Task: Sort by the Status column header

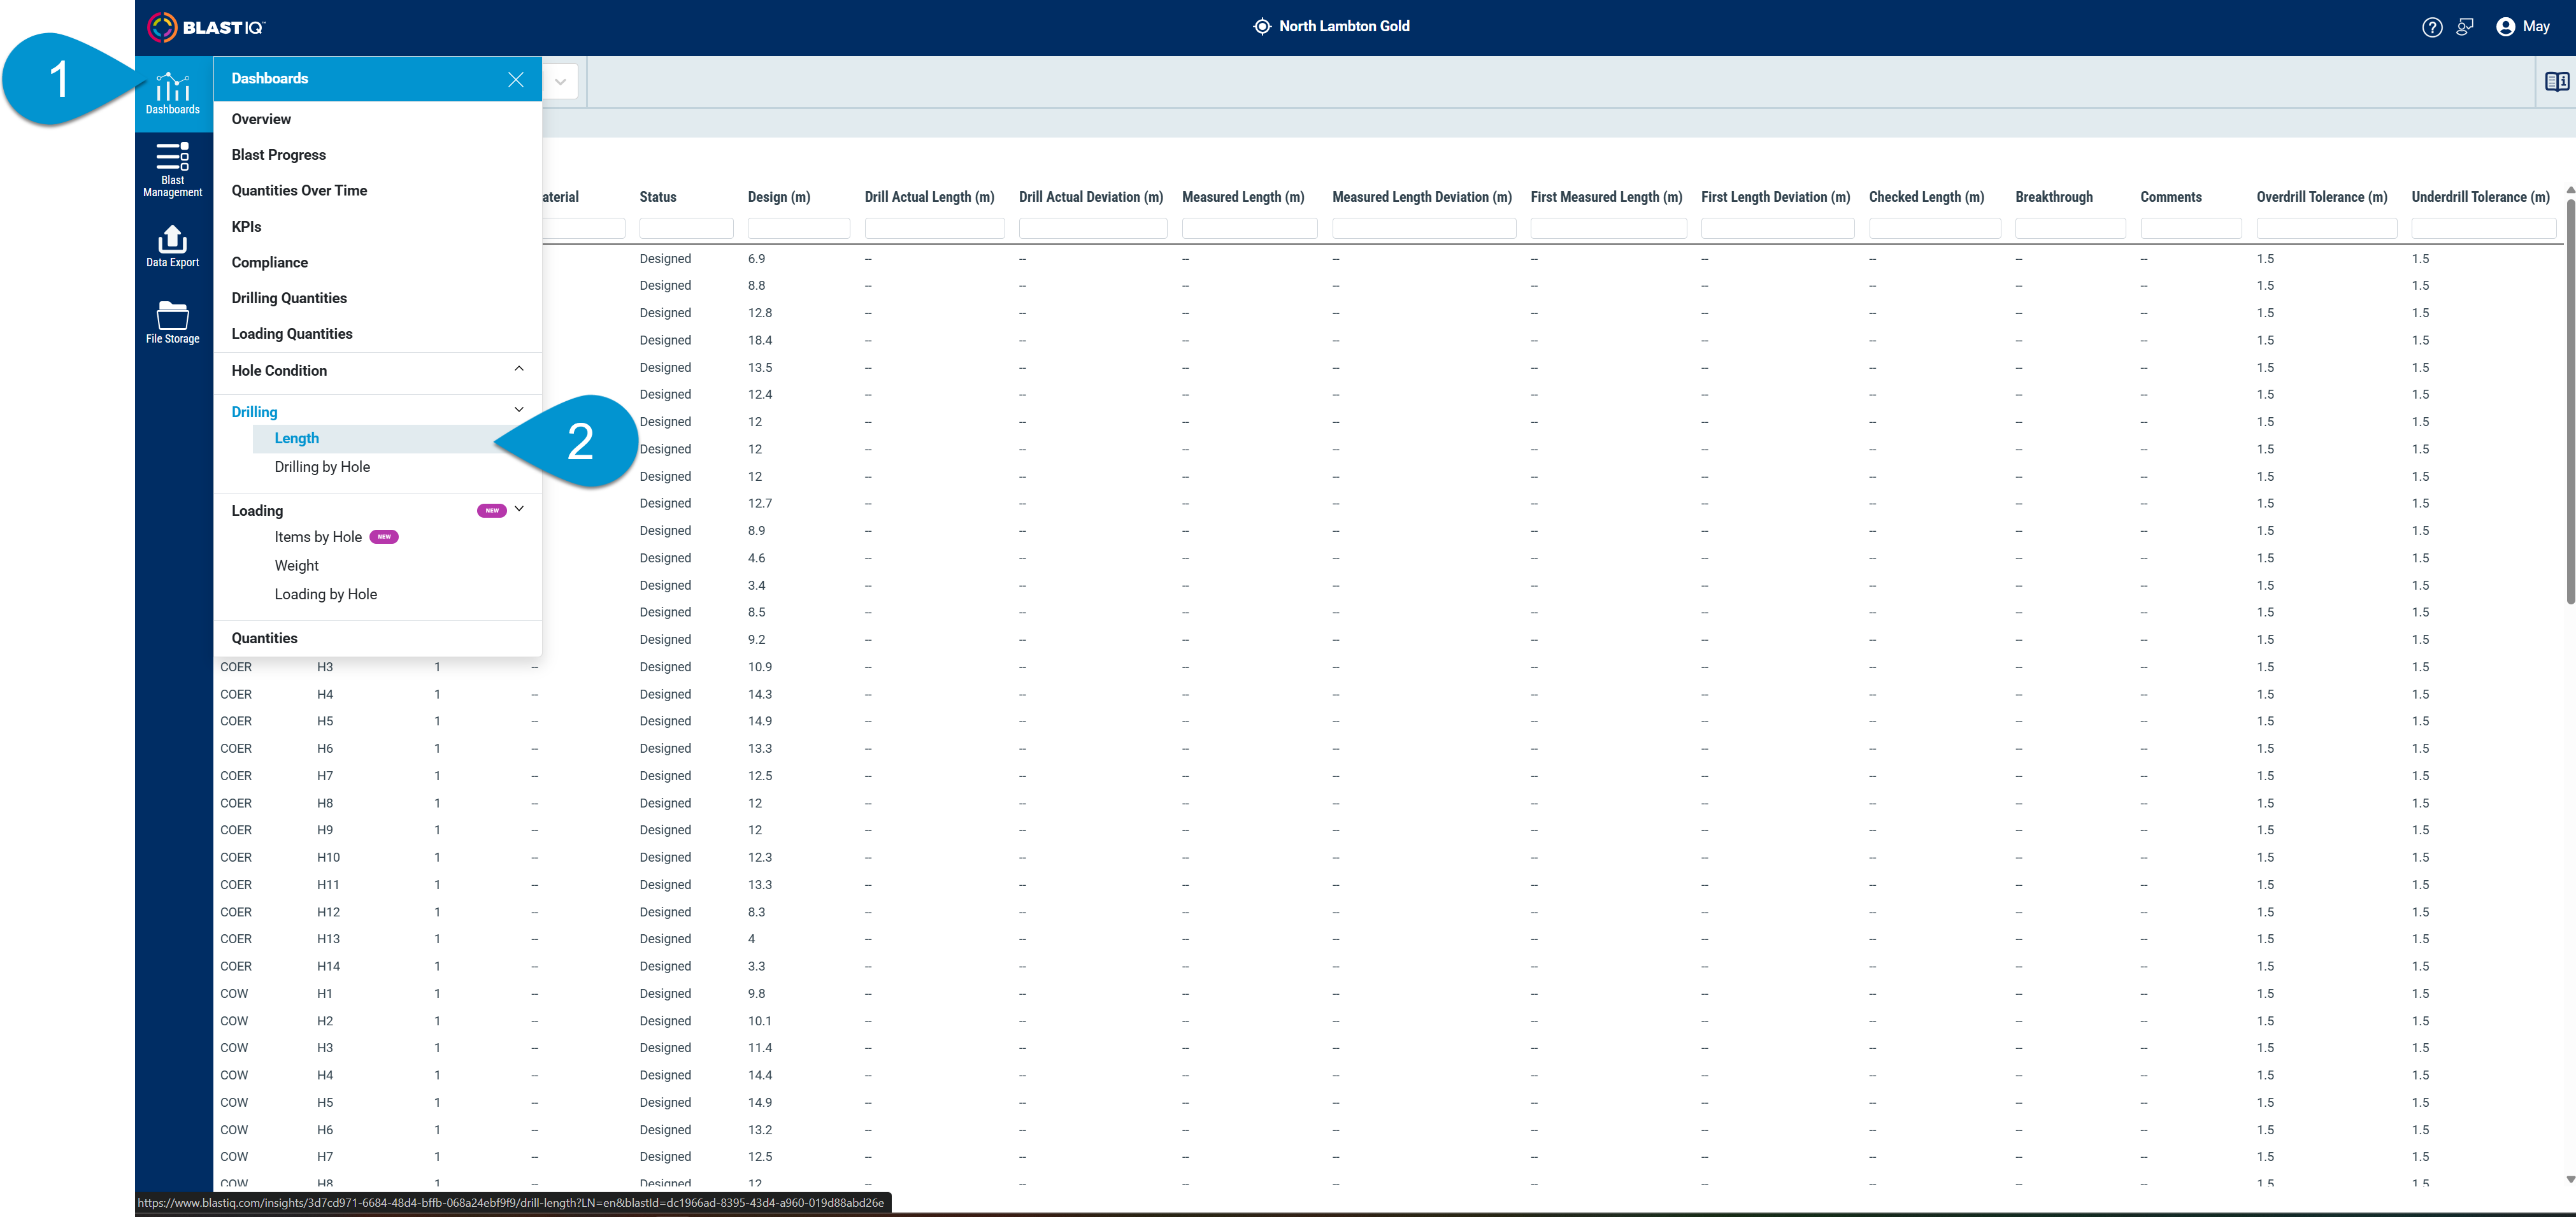Action: pyautogui.click(x=658, y=197)
